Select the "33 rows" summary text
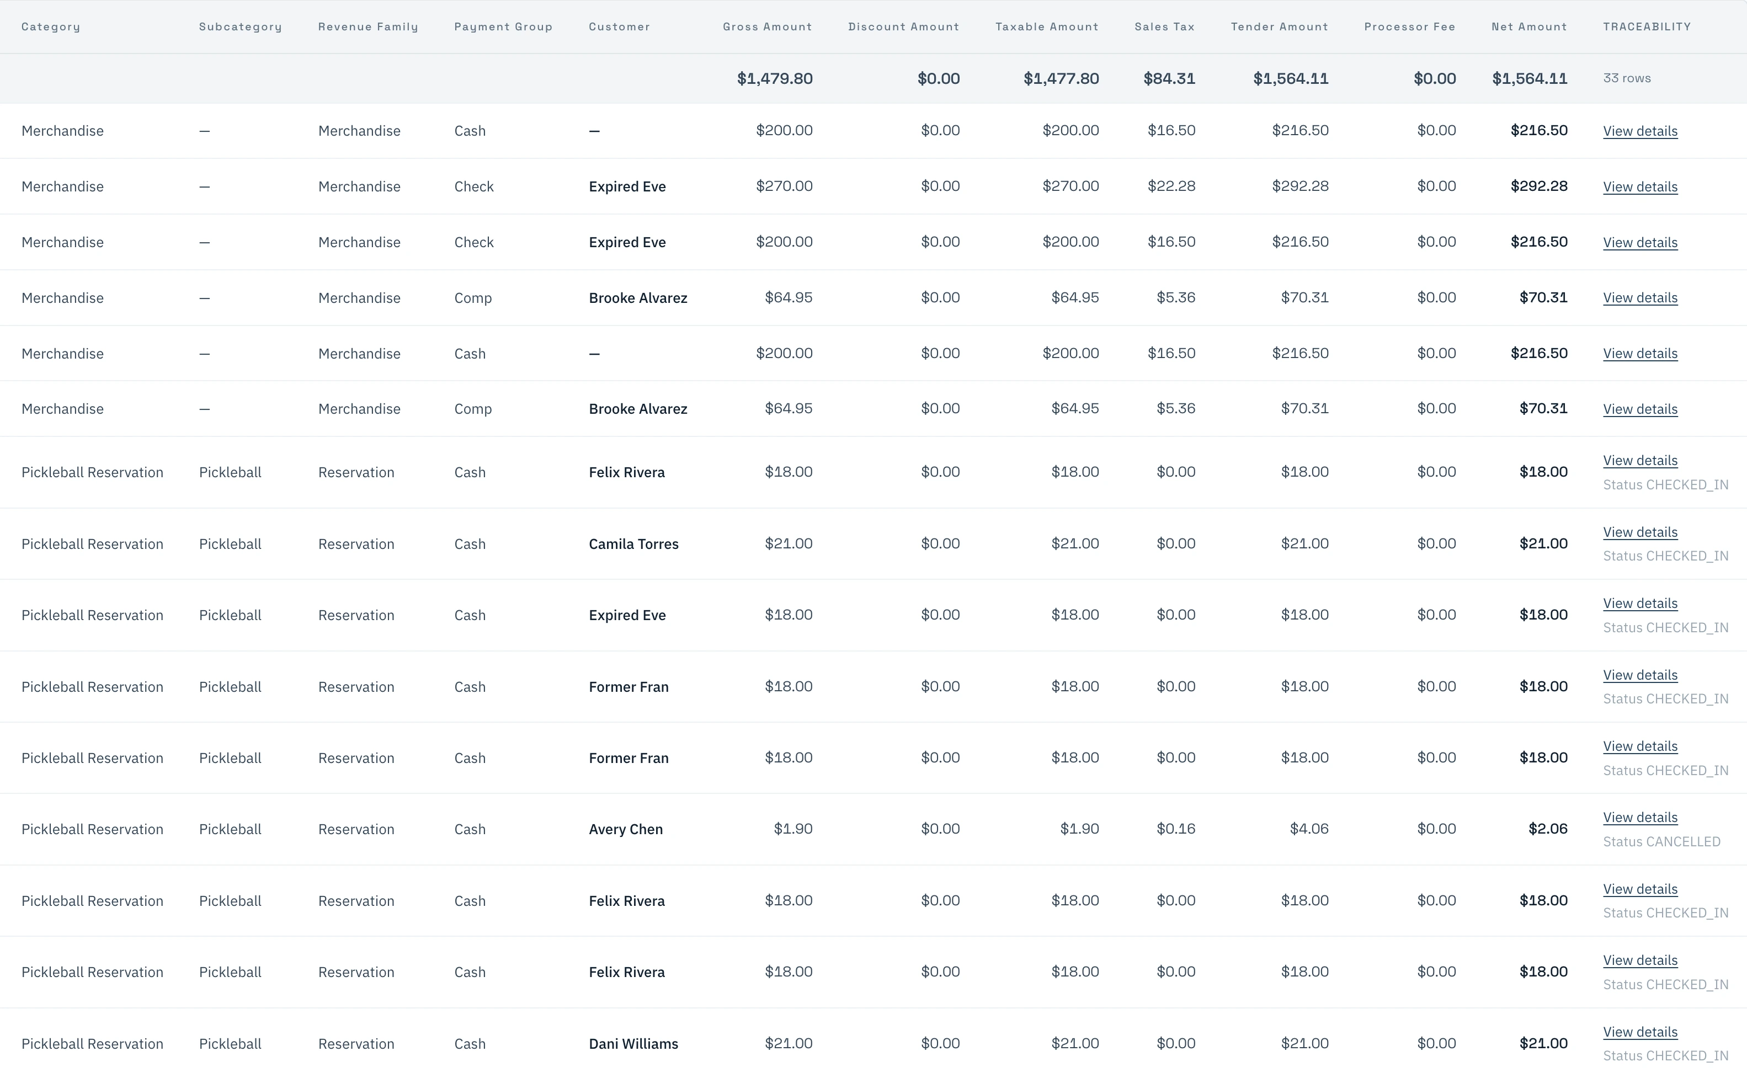The height and width of the screenshot is (1078, 1747). 1627,78
